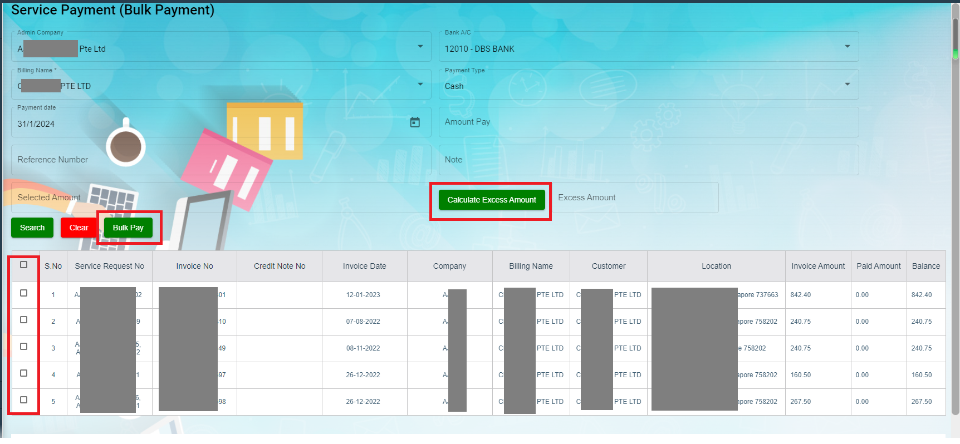
Task: Click the Note text field
Action: (648, 160)
